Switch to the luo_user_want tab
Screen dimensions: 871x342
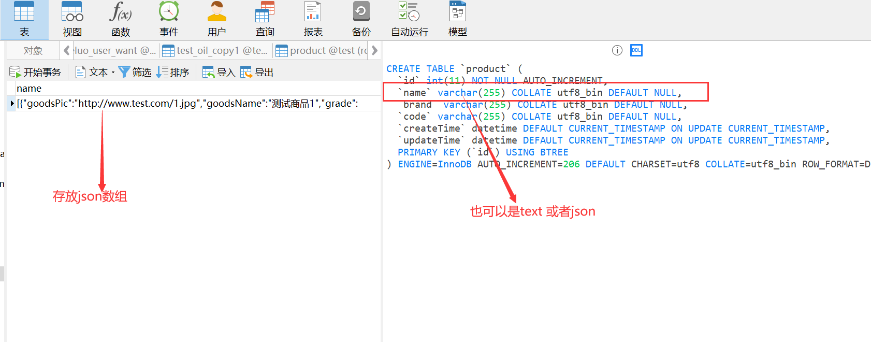pyautogui.click(x=114, y=51)
